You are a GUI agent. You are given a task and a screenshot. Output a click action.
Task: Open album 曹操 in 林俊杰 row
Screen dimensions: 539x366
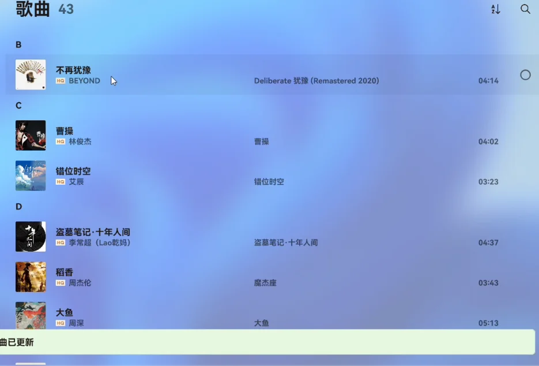[x=262, y=141]
